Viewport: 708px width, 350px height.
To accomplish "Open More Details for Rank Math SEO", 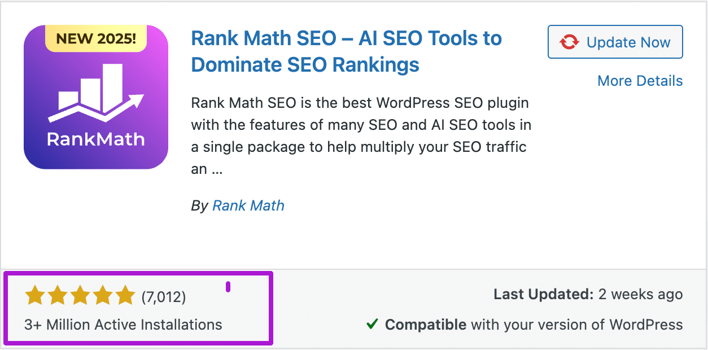I will [x=640, y=81].
